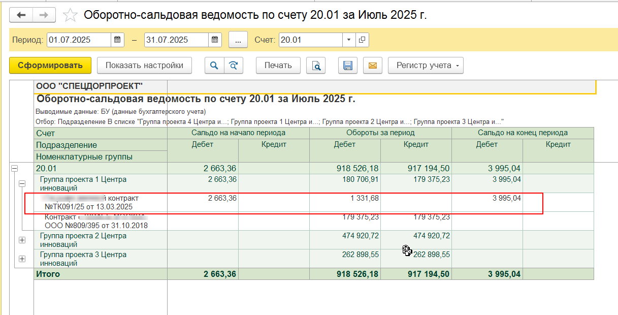Open print preview with the magnifier-document icon
The width and height of the screenshot is (618, 315).
coord(316,65)
